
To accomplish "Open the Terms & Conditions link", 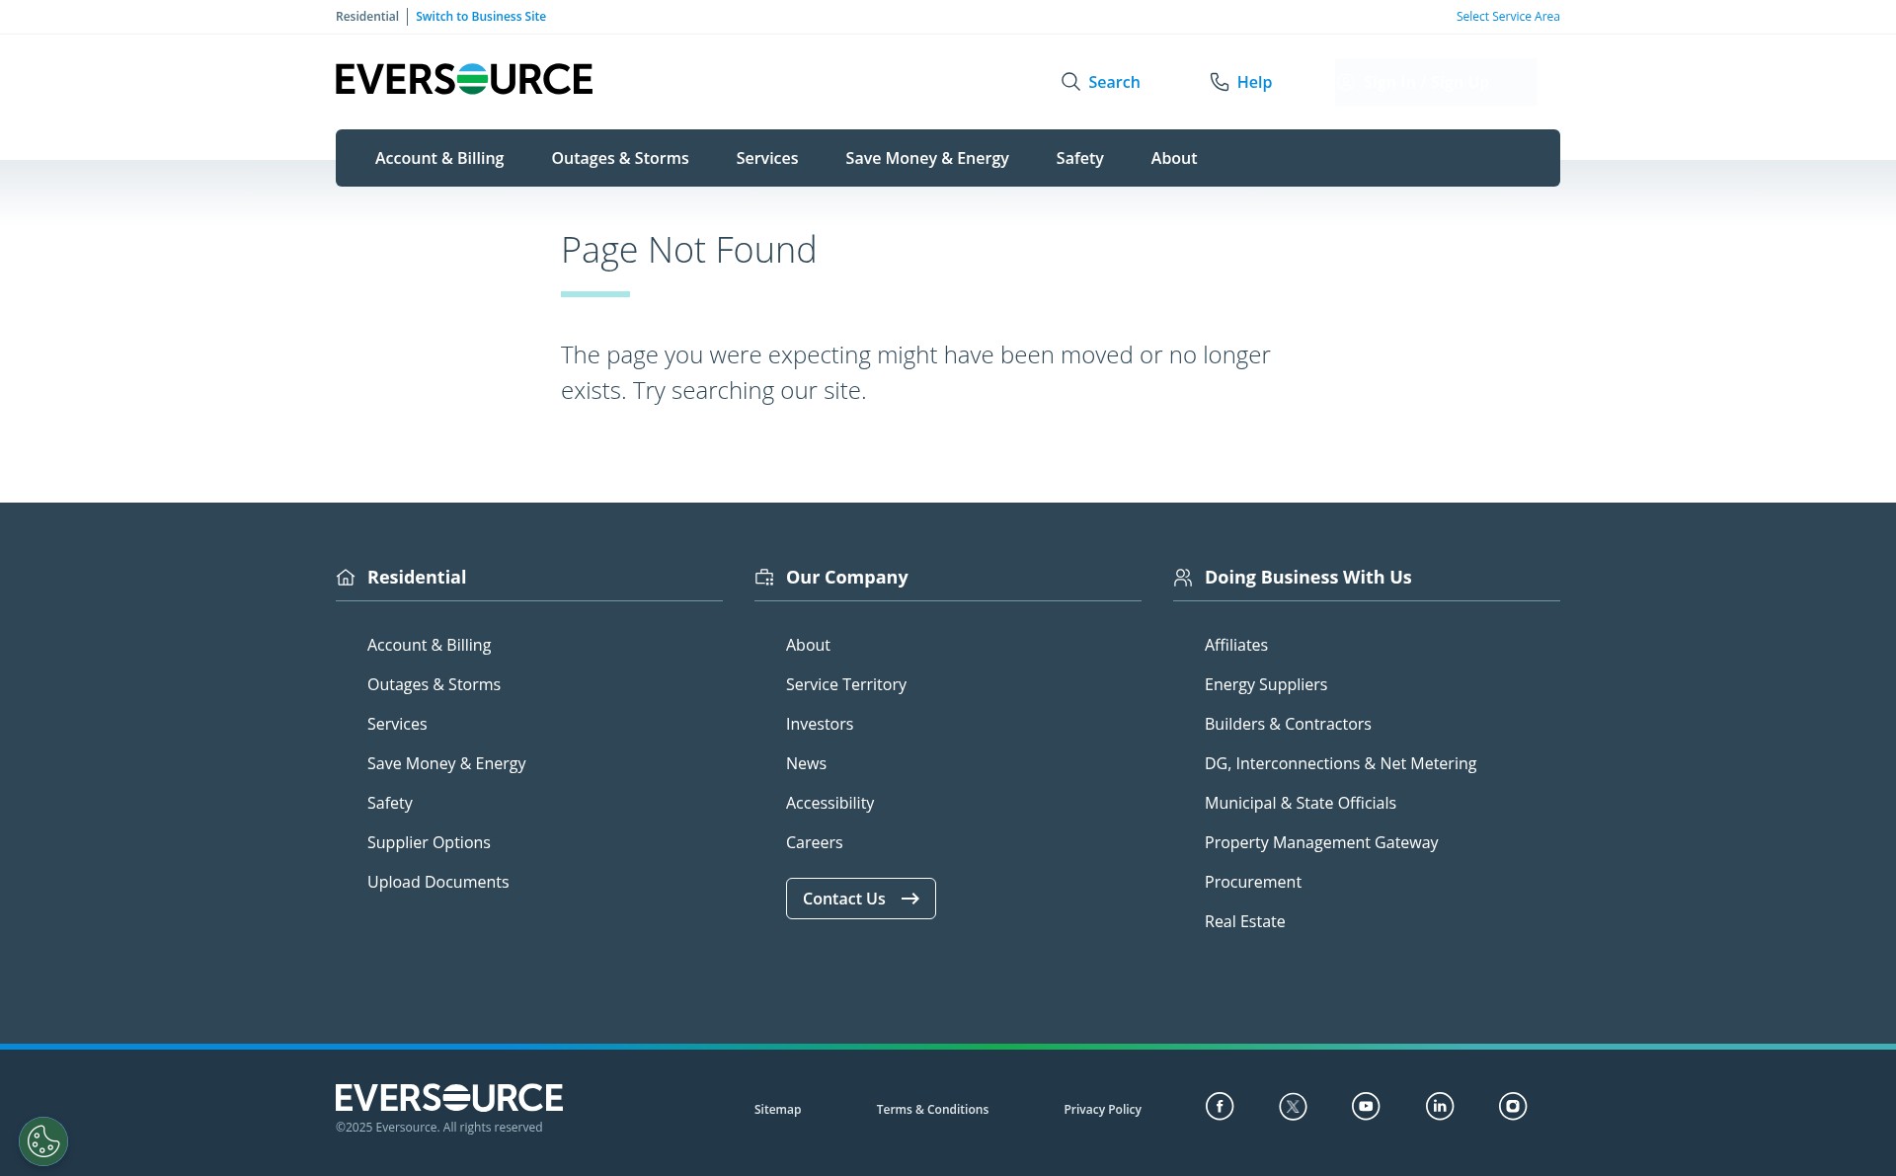I will (x=932, y=1110).
